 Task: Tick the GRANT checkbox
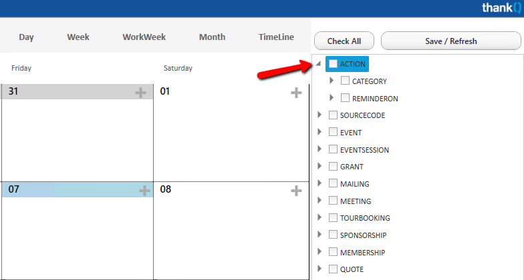point(333,167)
